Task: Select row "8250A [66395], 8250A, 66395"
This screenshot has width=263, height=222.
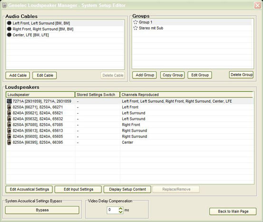Action: click(130, 142)
